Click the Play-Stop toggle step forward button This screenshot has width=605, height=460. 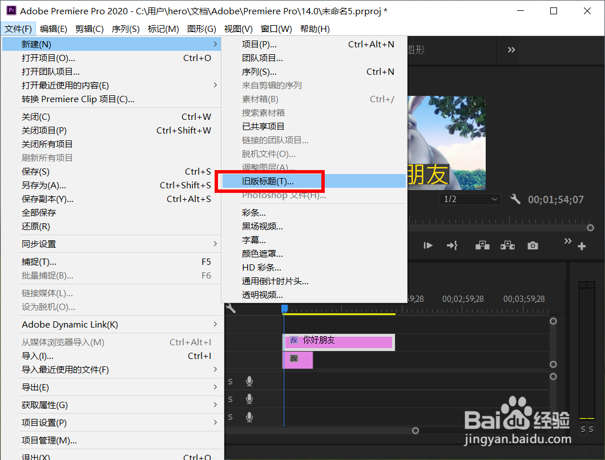point(428,245)
